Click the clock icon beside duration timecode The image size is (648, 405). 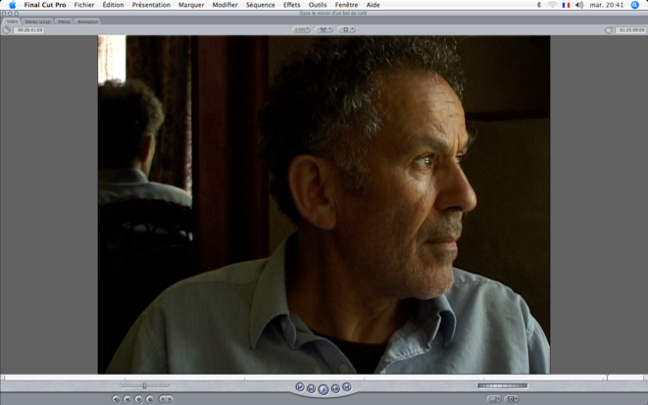(7, 30)
